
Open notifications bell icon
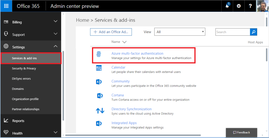tap(227, 6)
